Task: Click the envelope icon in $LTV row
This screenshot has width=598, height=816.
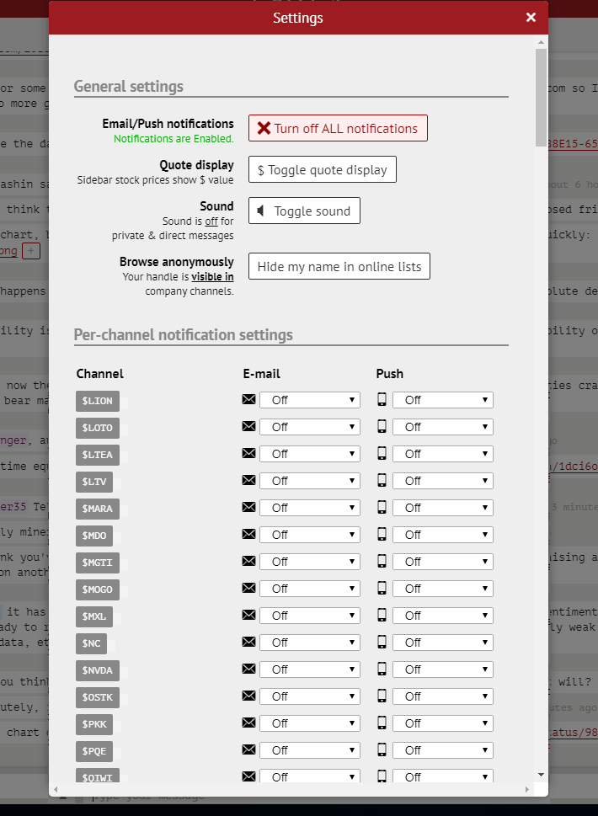Action: click(248, 480)
